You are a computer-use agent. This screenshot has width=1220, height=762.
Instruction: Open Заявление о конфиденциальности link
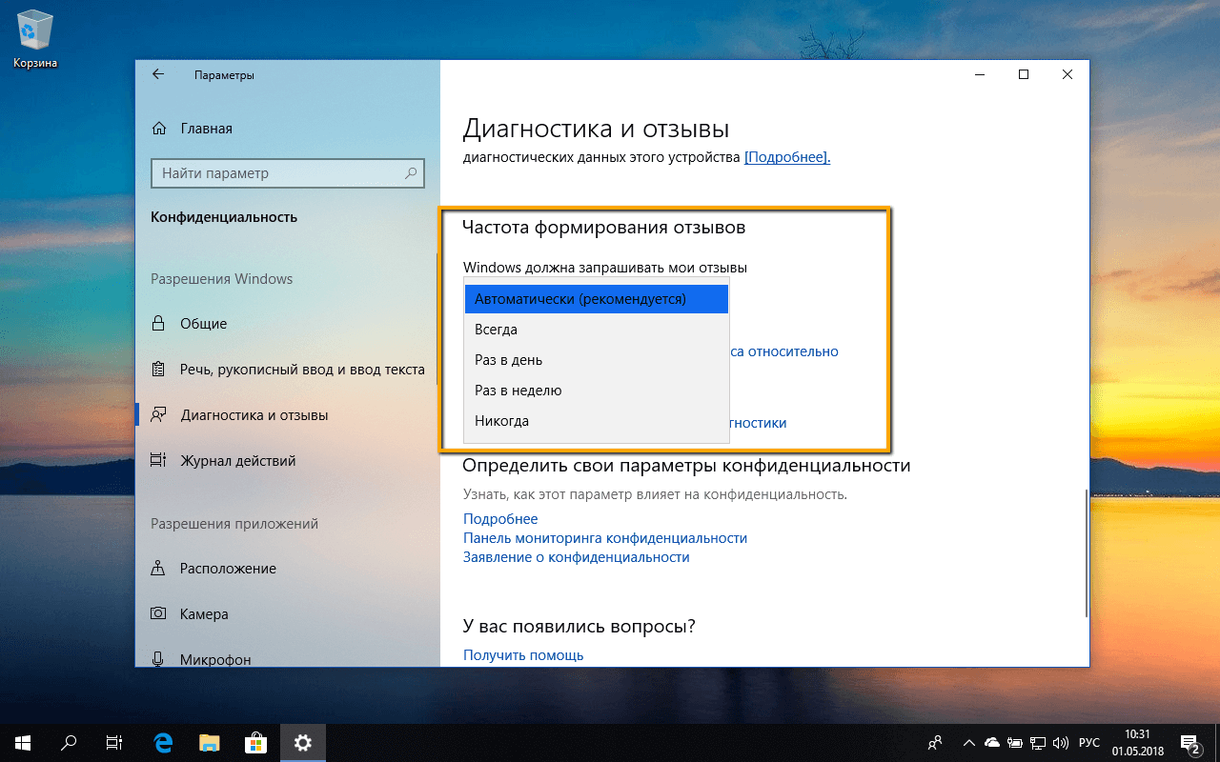click(x=576, y=557)
